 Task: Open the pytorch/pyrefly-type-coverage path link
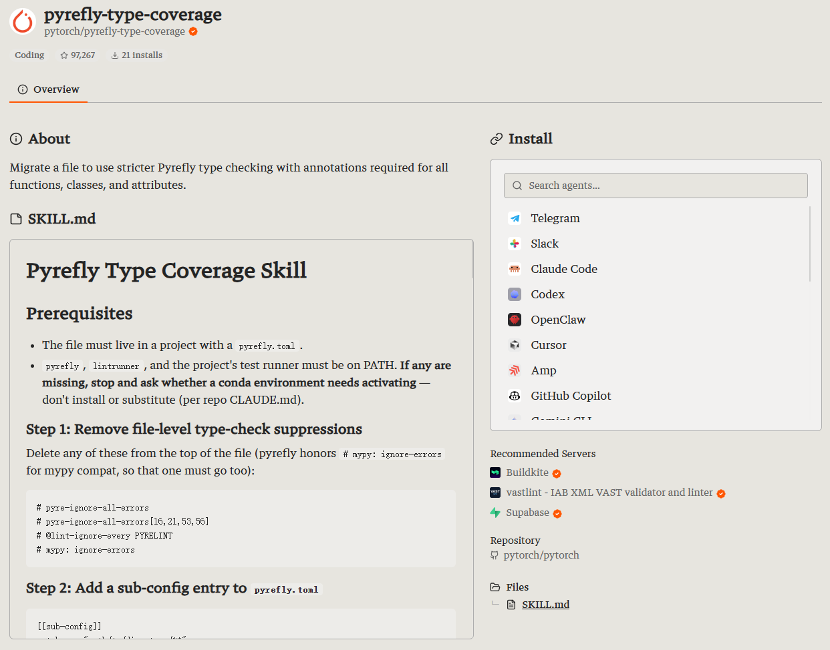[x=114, y=31]
